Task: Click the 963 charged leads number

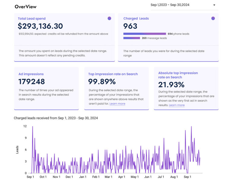Action: 130,26
